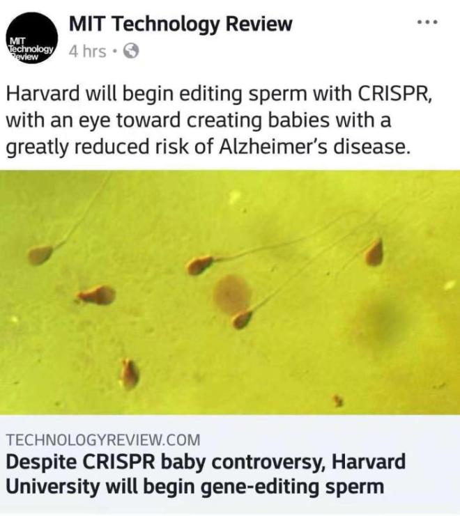Click the MIT Technology Review profile avatar

(31, 39)
